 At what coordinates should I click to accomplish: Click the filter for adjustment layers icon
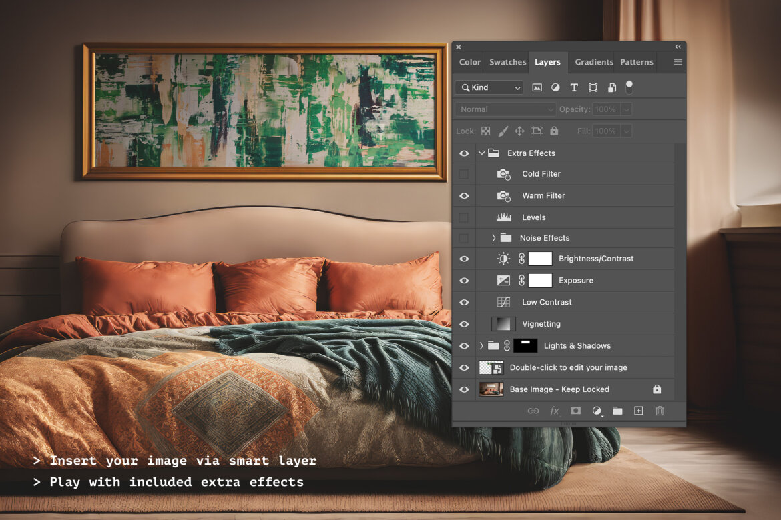click(x=555, y=87)
